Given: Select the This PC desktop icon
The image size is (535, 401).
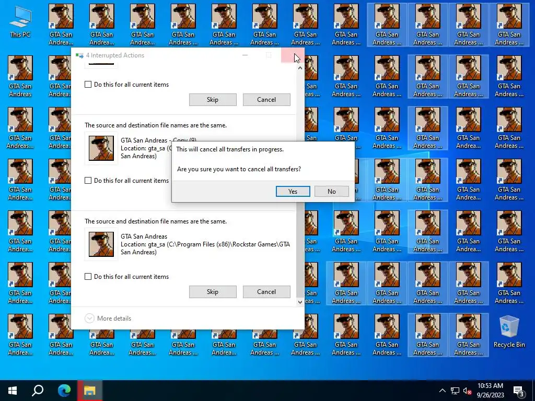Looking at the screenshot, I should 20,22.
